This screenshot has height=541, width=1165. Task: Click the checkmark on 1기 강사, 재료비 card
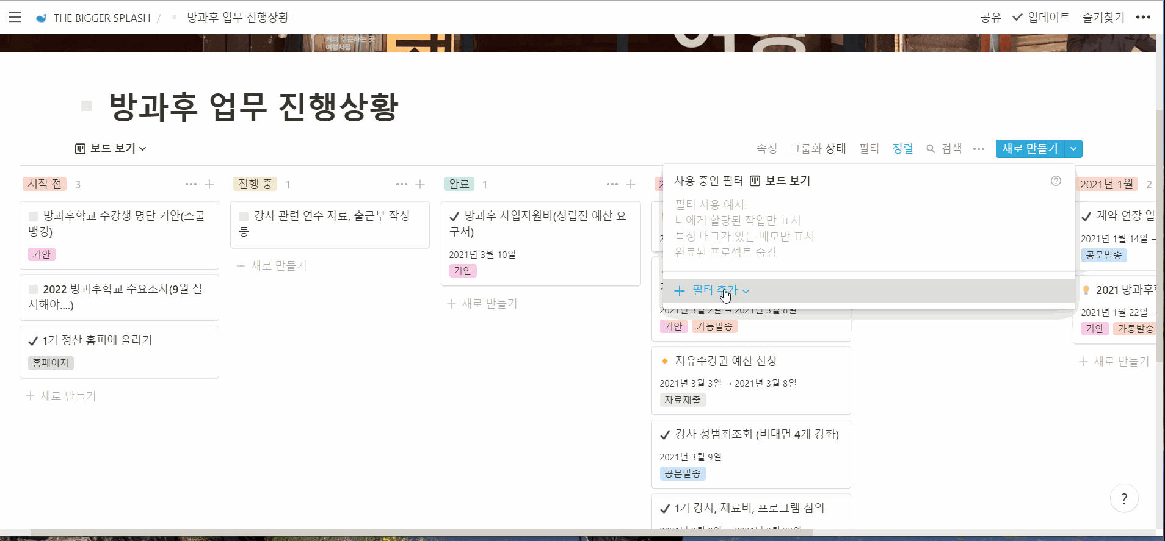pyautogui.click(x=666, y=508)
